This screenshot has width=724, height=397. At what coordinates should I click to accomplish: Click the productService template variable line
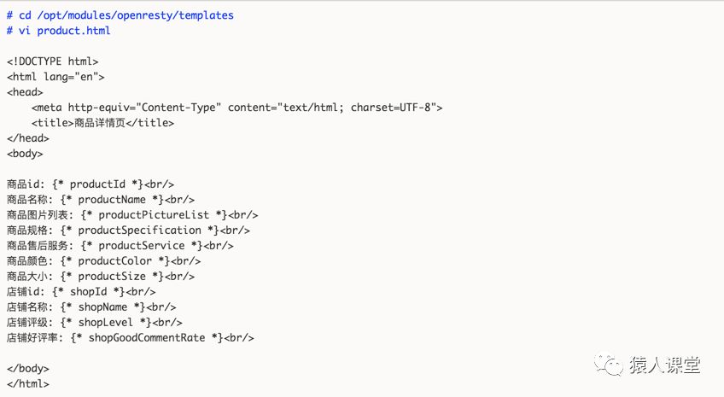pyautogui.click(x=120, y=246)
